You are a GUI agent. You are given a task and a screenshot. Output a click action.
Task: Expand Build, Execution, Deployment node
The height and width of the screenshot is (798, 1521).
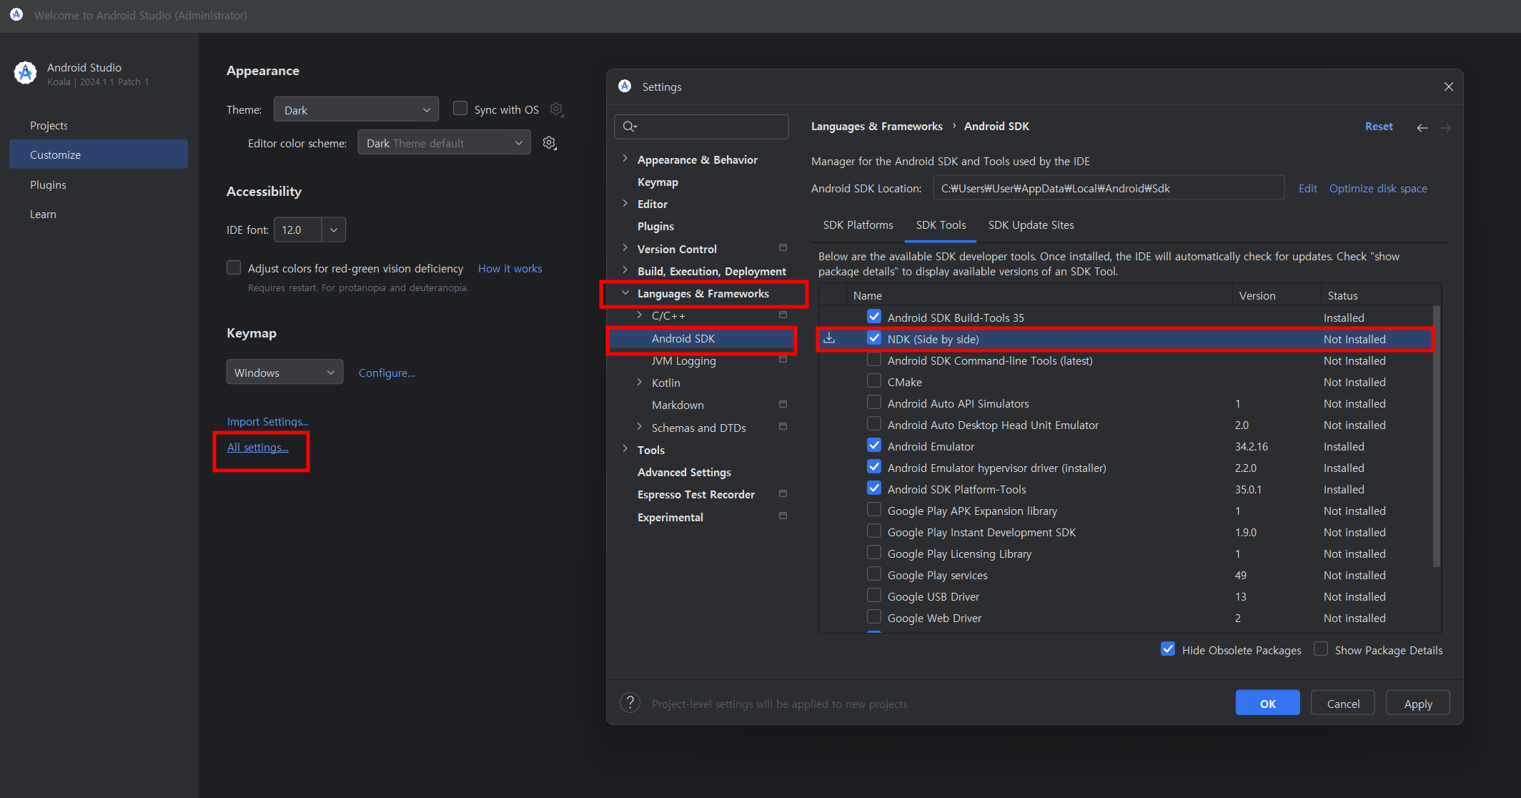pyautogui.click(x=625, y=270)
